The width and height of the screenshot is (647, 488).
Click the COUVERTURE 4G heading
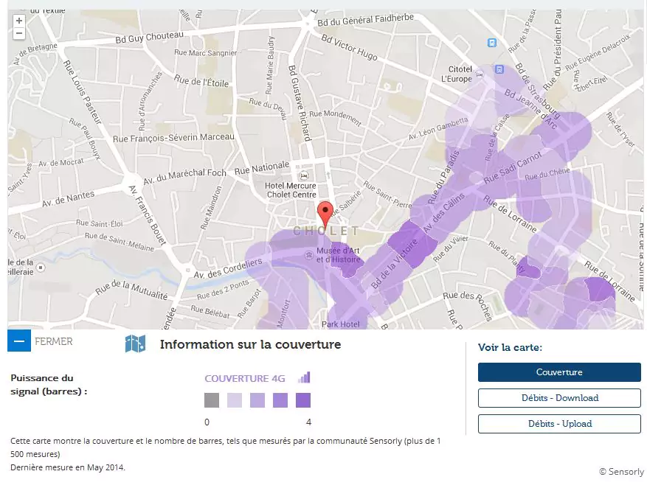pos(244,378)
